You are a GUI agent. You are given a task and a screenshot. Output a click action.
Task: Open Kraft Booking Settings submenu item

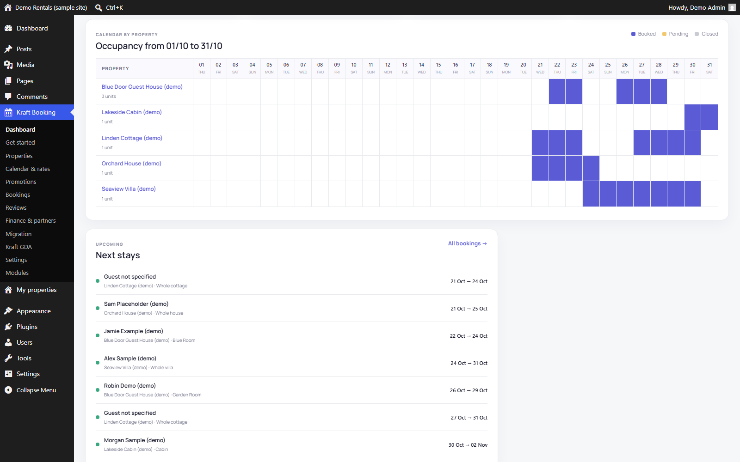[x=16, y=260]
